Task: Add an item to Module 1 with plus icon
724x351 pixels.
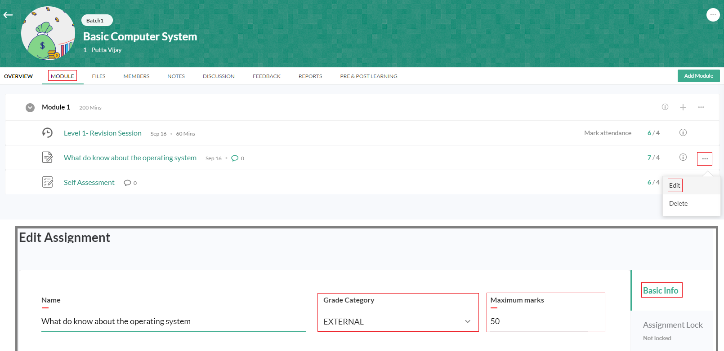Action: 683,107
